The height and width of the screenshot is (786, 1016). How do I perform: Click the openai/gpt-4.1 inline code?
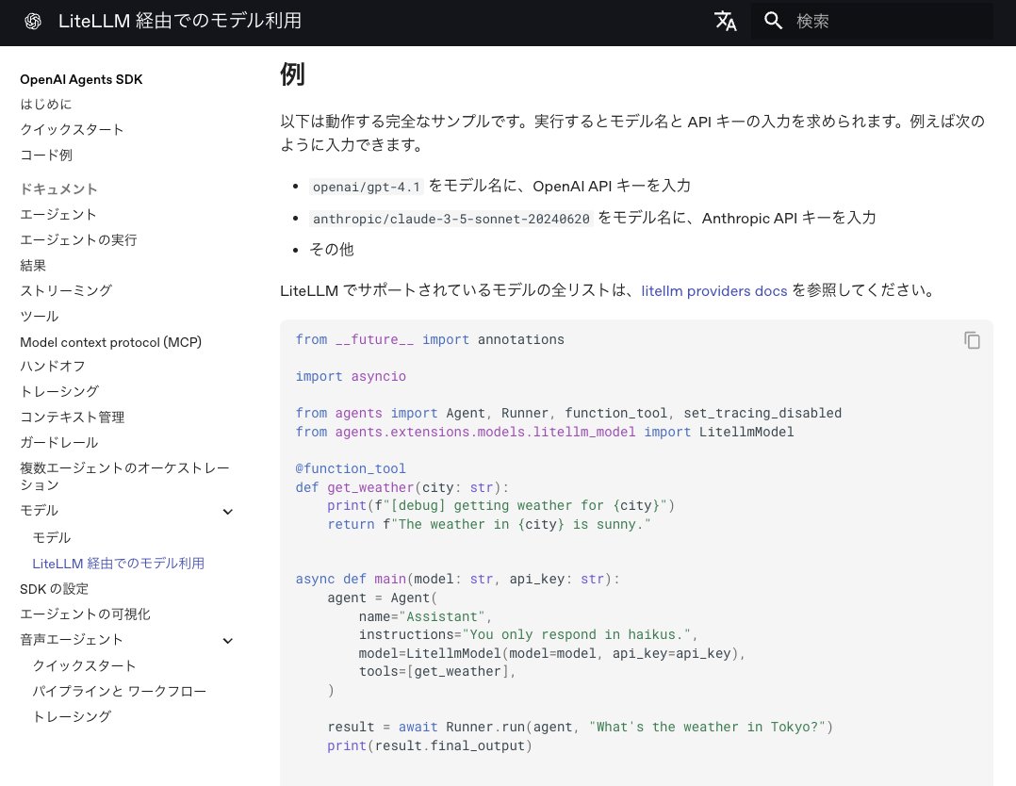(x=366, y=188)
